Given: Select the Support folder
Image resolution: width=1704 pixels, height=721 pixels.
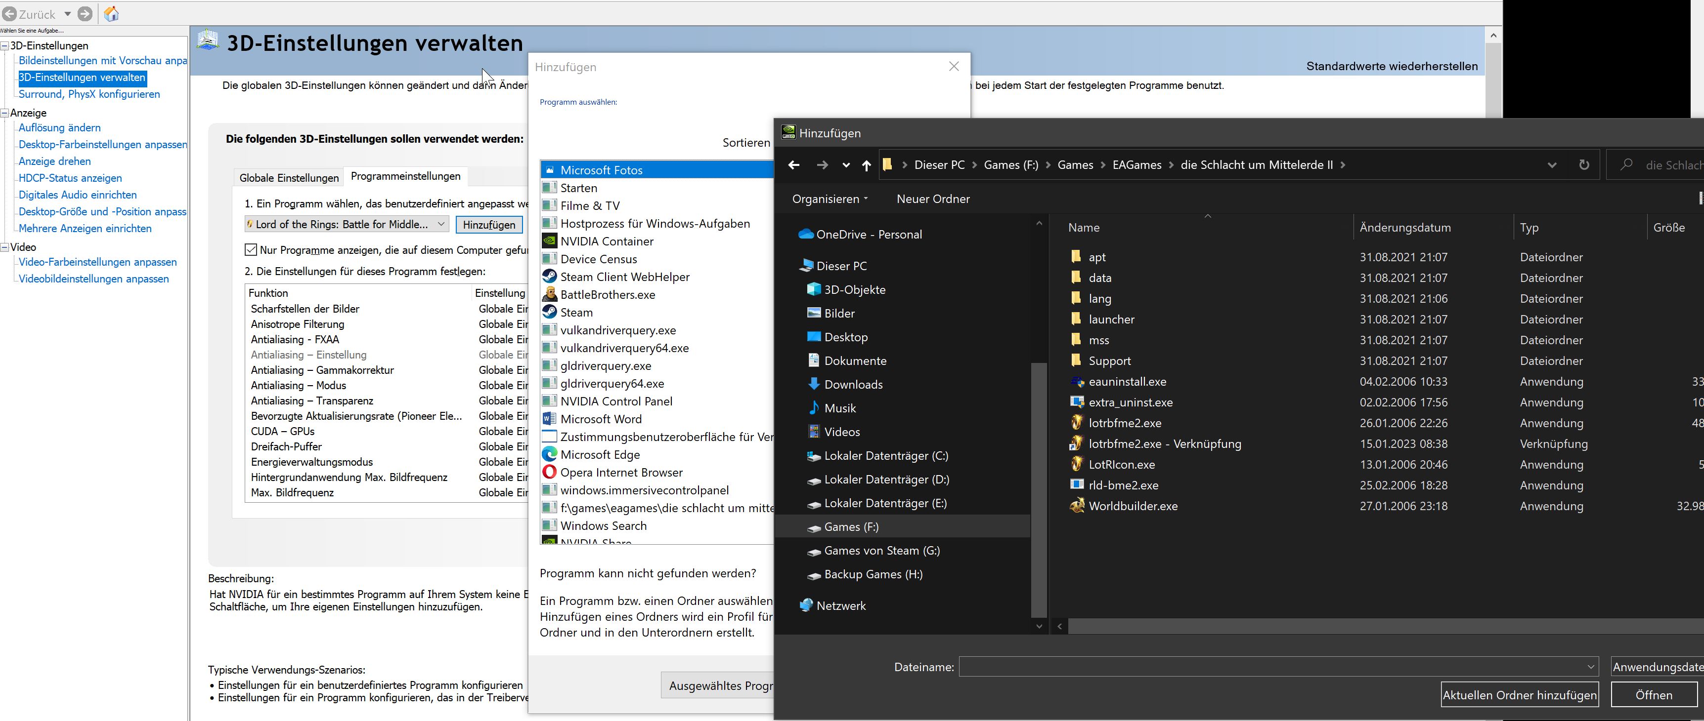Looking at the screenshot, I should [1109, 361].
